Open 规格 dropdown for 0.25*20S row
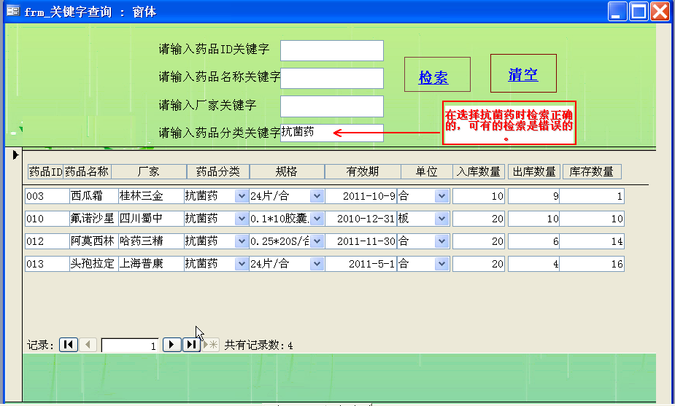Viewport: 675px width, 406px height. coord(317,241)
